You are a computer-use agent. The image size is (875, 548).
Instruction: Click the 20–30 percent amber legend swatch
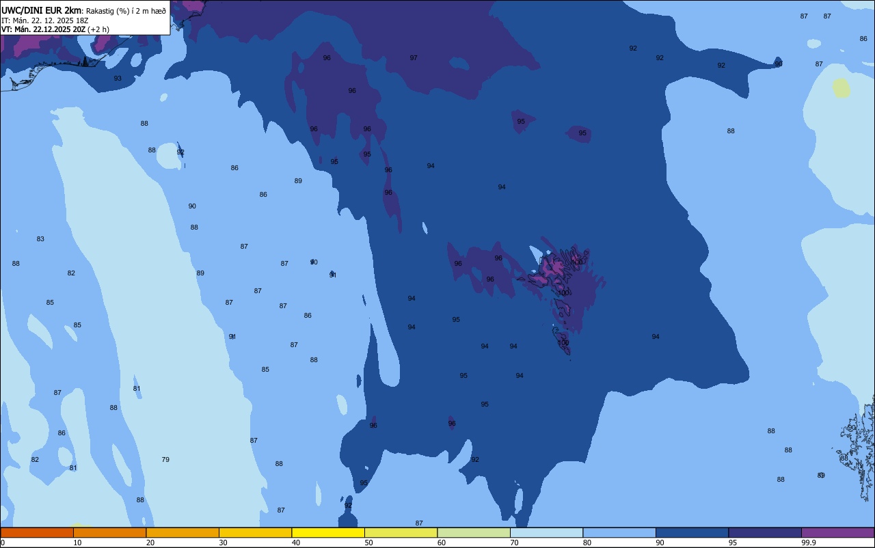(183, 532)
